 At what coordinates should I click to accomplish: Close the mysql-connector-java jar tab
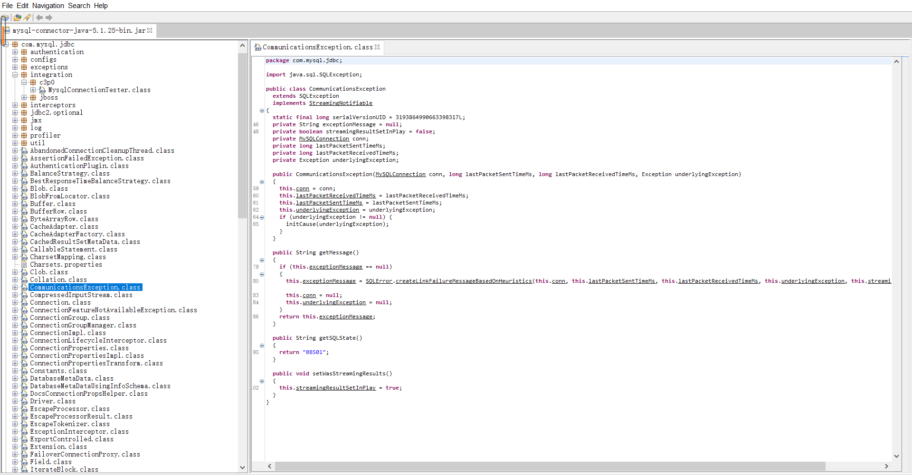point(150,30)
